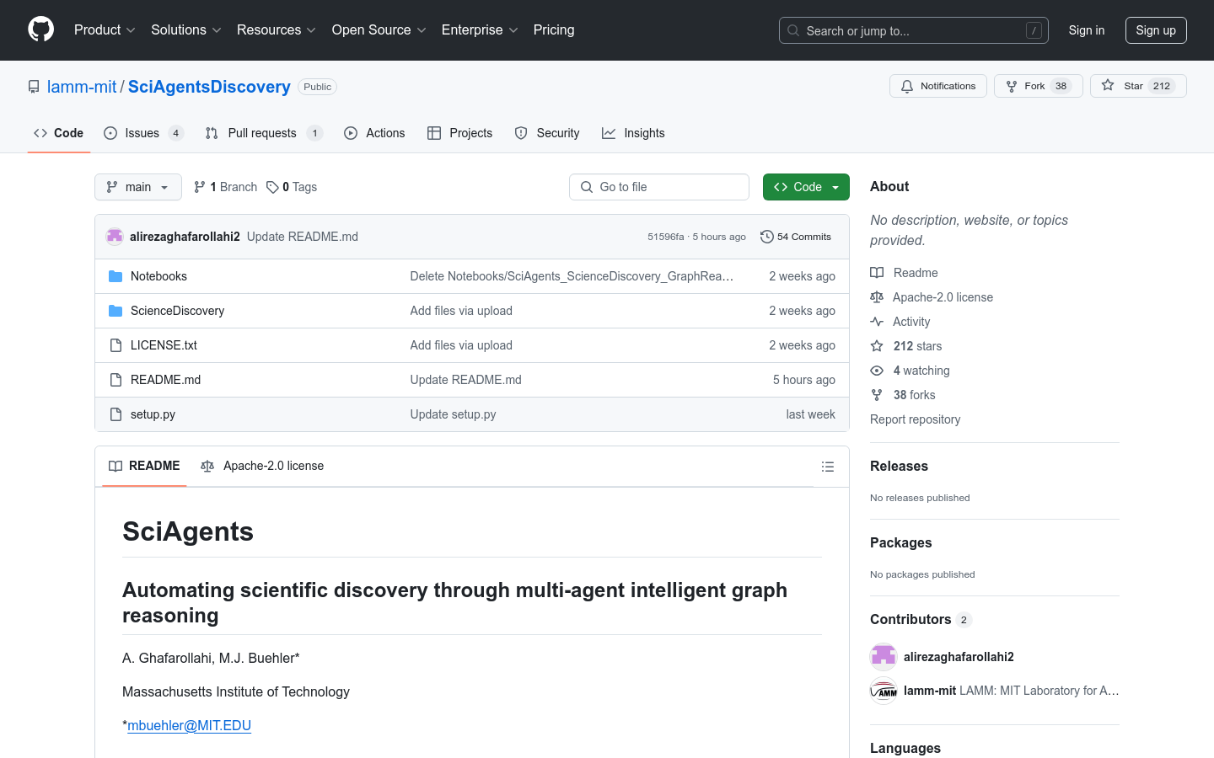The image size is (1214, 758).
Task: Open the setup.py file
Action: [x=153, y=414]
